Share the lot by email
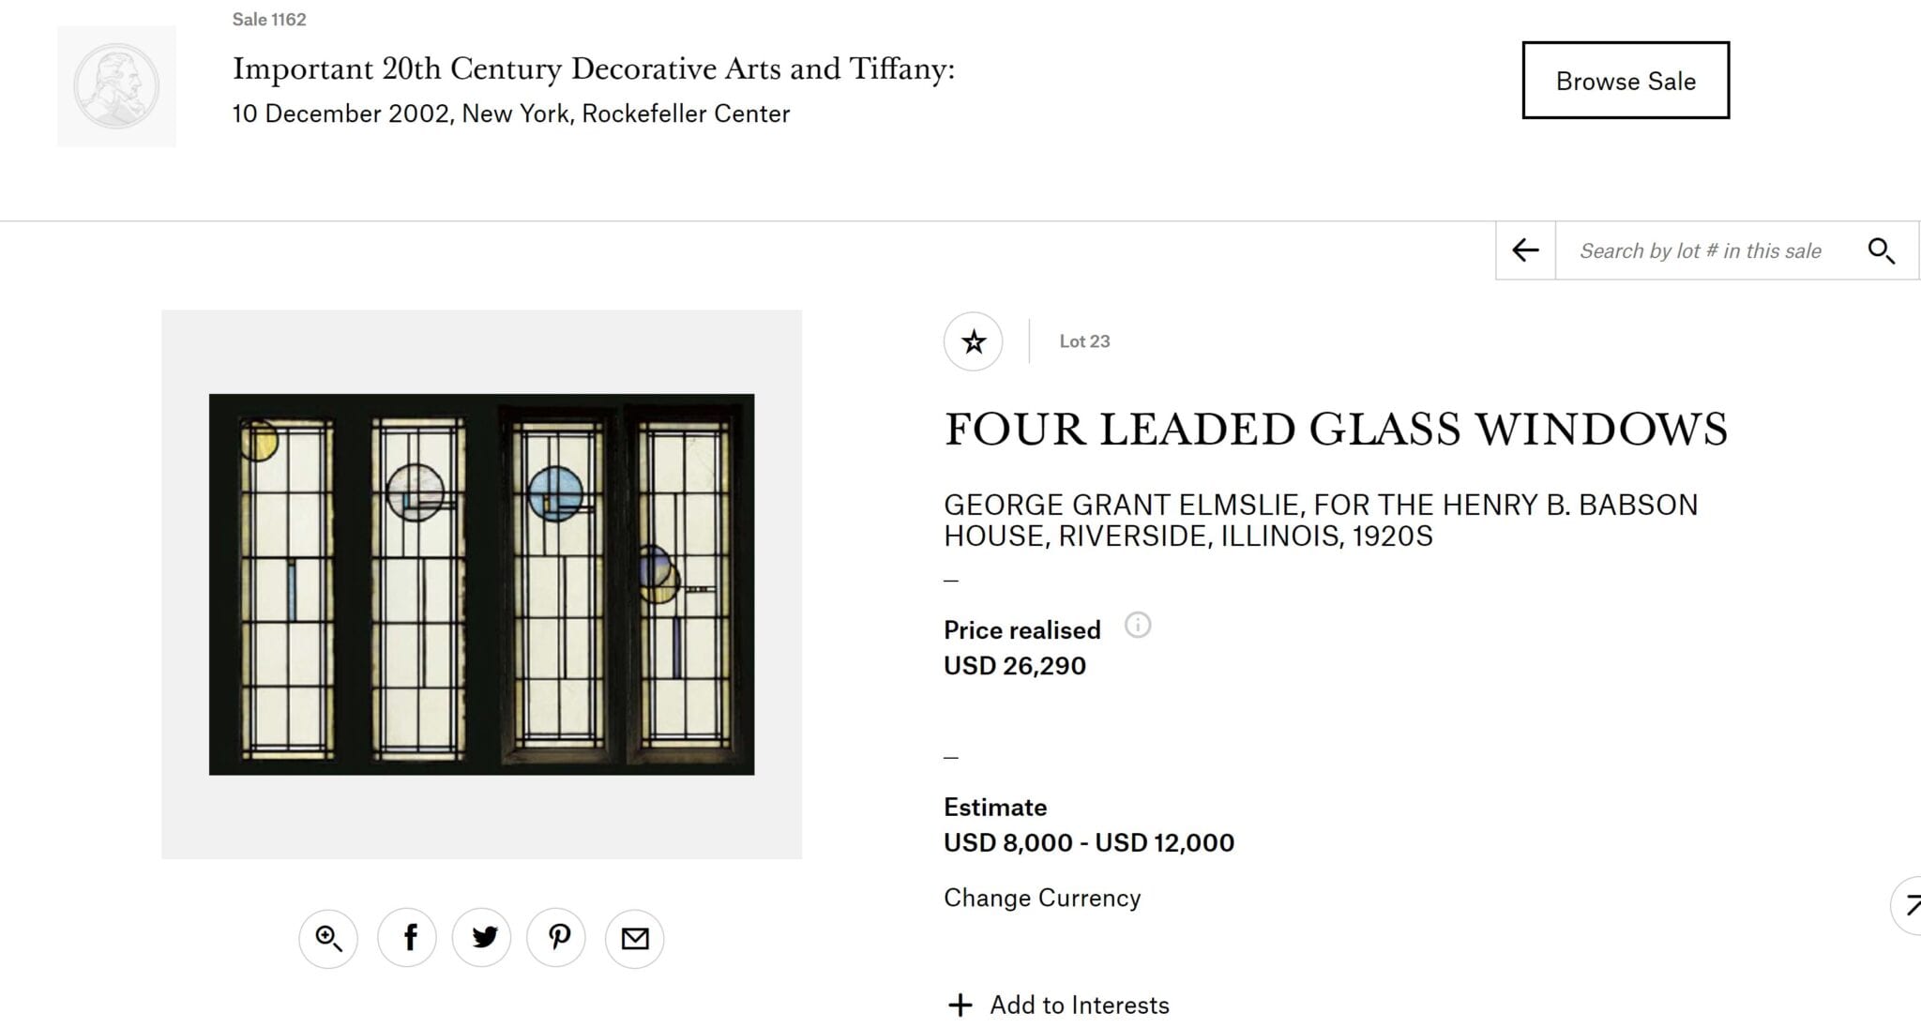Screen dimensions: 1921x1028 635,938
